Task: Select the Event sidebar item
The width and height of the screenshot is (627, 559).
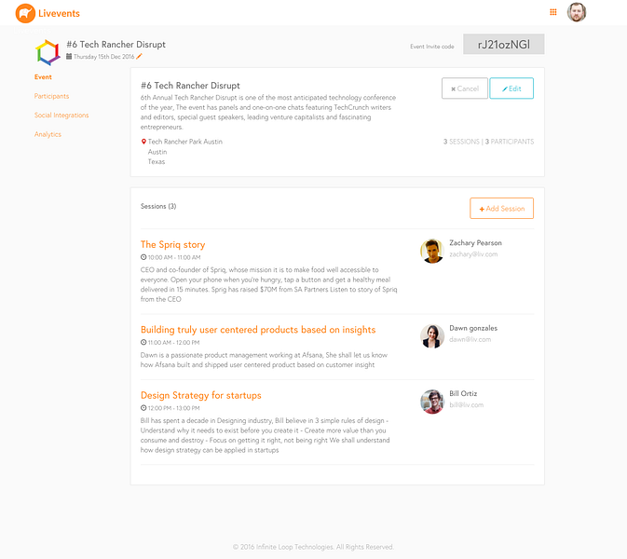Action: 43,76
